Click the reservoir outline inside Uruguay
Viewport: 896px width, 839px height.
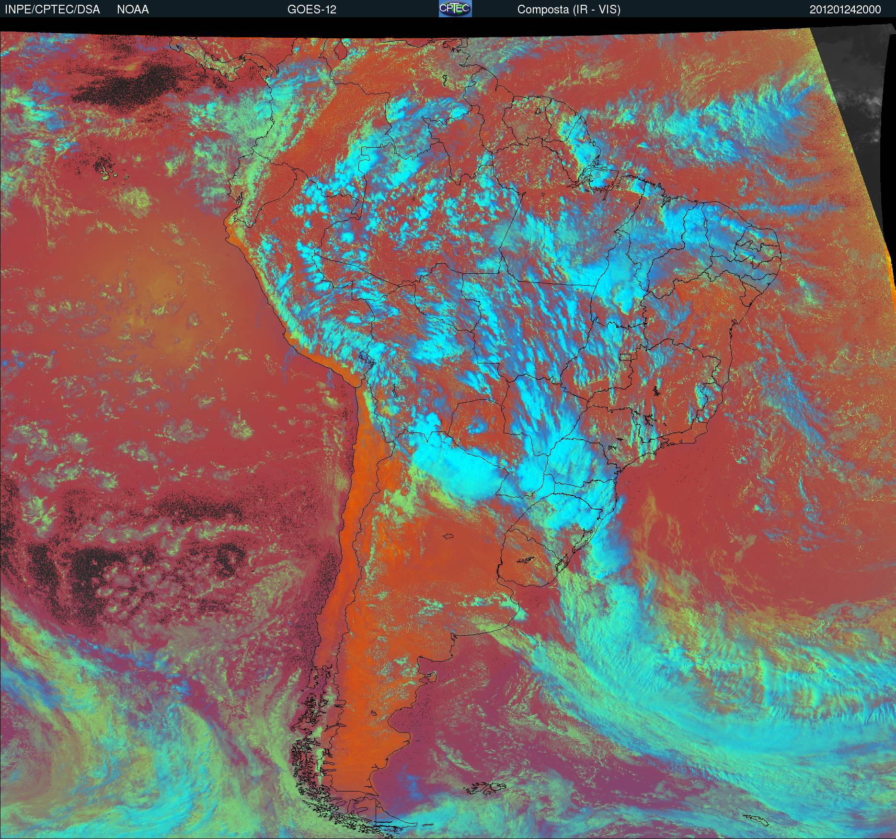[525, 559]
